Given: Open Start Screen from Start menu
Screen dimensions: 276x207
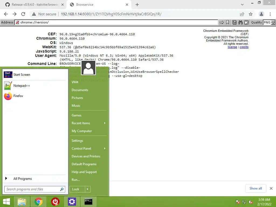Looking at the screenshot, I should [35, 75].
